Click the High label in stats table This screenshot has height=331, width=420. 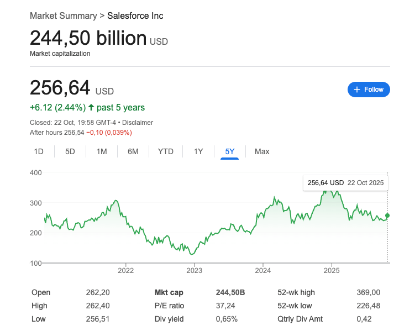(39, 306)
